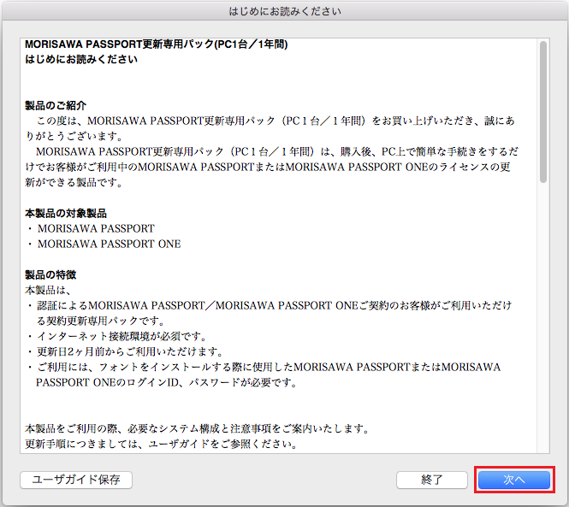Click the bullet item ・ MORISAWA PASSPORT
569x507 pixels.
[x=95, y=228]
